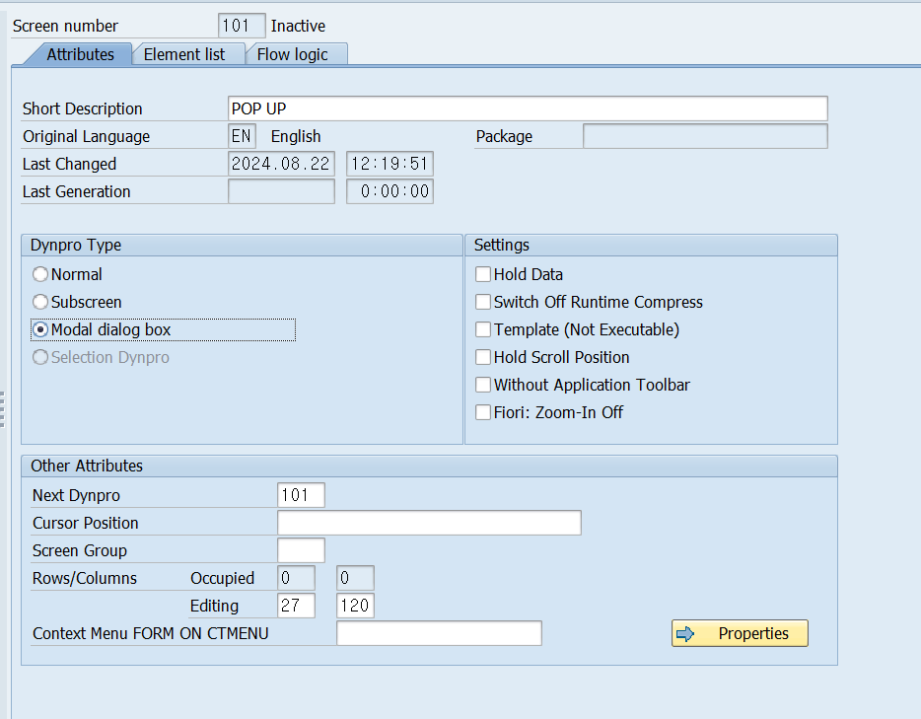Screen dimensions: 921x719
Task: Click the Editing columns field showing 120
Action: point(355,606)
